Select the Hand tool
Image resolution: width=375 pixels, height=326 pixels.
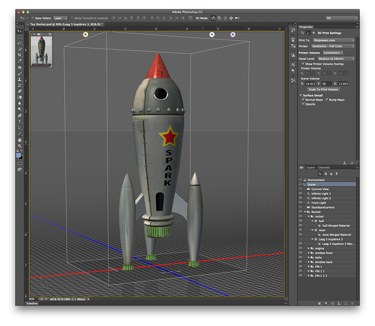point(20,140)
